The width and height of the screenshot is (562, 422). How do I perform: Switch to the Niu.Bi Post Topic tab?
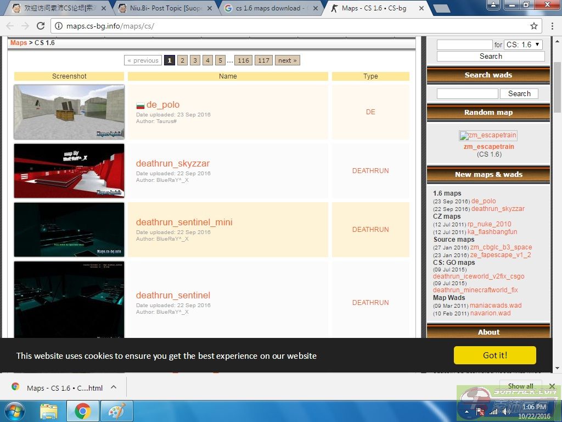click(165, 8)
